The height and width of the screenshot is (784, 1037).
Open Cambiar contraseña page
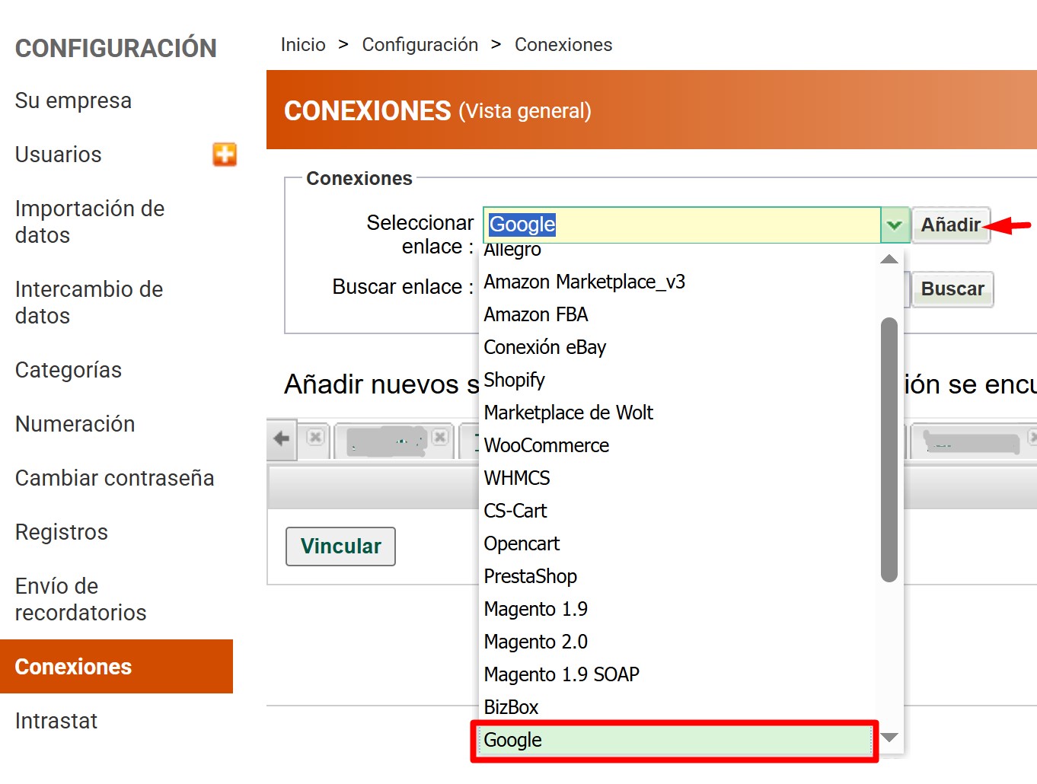115,478
